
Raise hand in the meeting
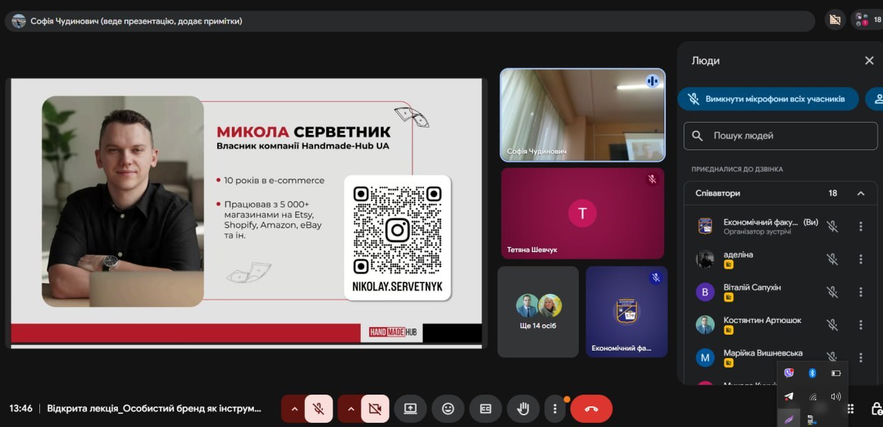[523, 408]
